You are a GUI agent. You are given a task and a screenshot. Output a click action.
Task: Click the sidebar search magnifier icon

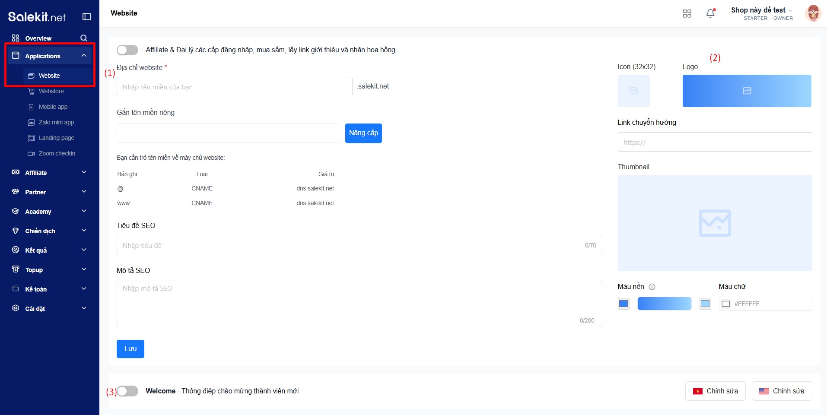pos(84,38)
